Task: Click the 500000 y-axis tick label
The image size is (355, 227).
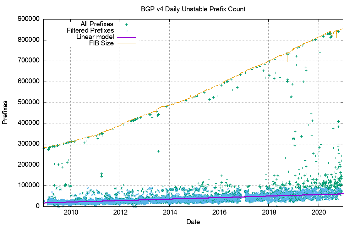Action: pos(28,103)
